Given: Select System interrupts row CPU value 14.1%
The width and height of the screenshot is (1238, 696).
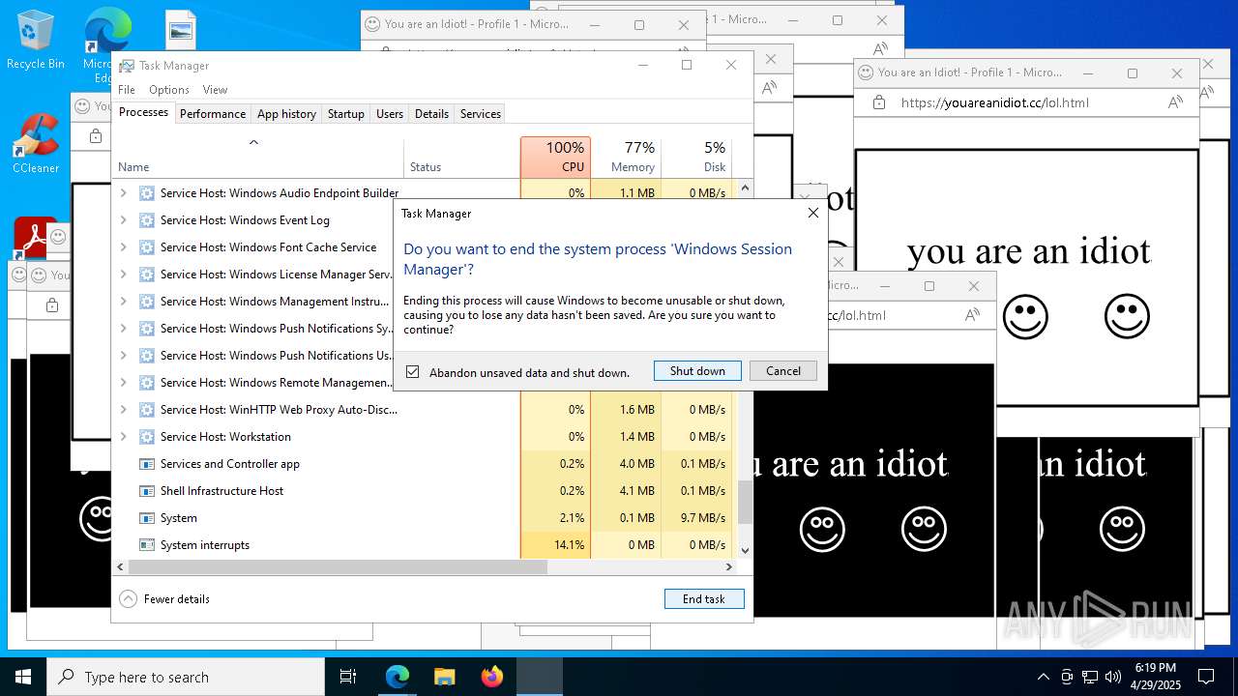Looking at the screenshot, I should click(x=569, y=545).
